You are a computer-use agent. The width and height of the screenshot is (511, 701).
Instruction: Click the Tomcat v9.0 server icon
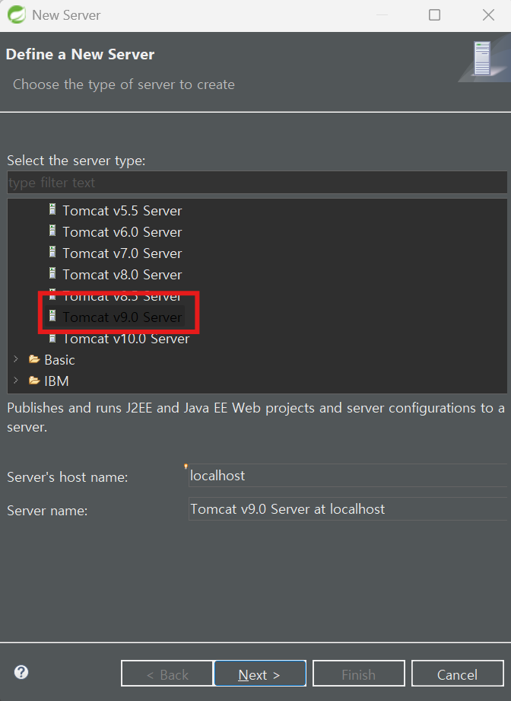click(52, 316)
